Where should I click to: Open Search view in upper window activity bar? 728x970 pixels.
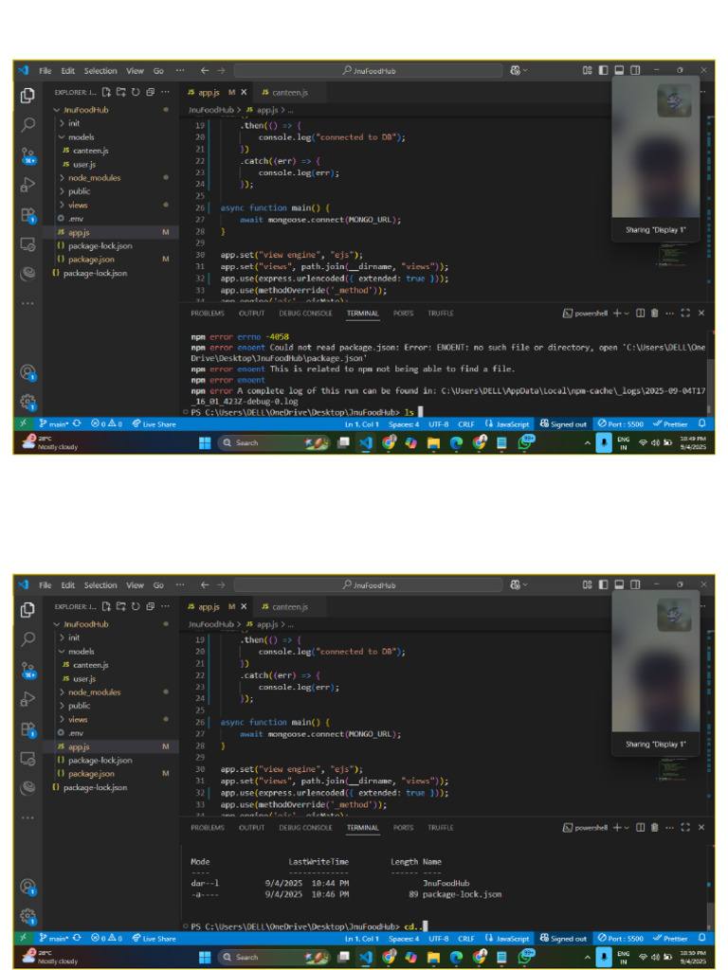pyautogui.click(x=27, y=124)
